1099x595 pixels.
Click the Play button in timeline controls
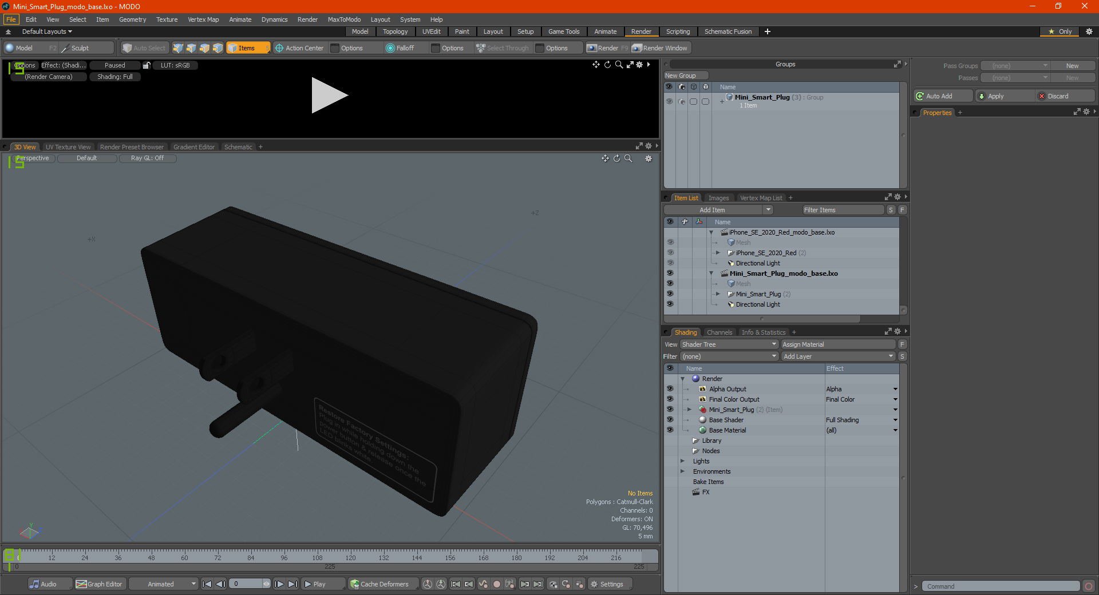[323, 584]
